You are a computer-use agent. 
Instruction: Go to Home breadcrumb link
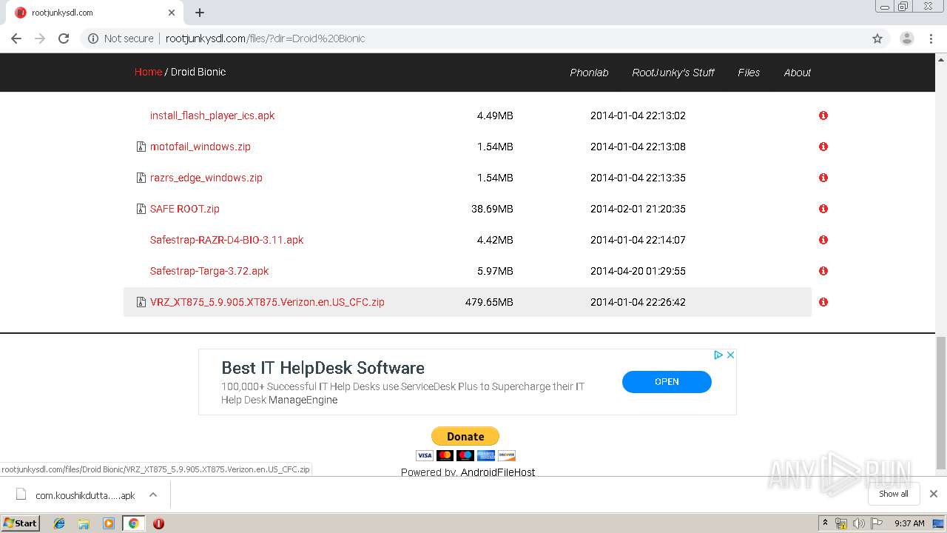(148, 72)
